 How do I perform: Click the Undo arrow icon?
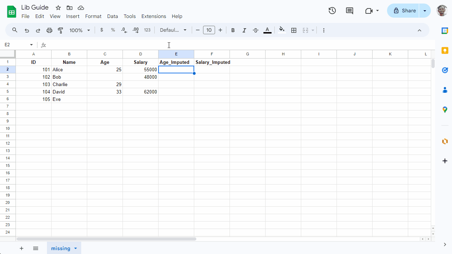[27, 30]
